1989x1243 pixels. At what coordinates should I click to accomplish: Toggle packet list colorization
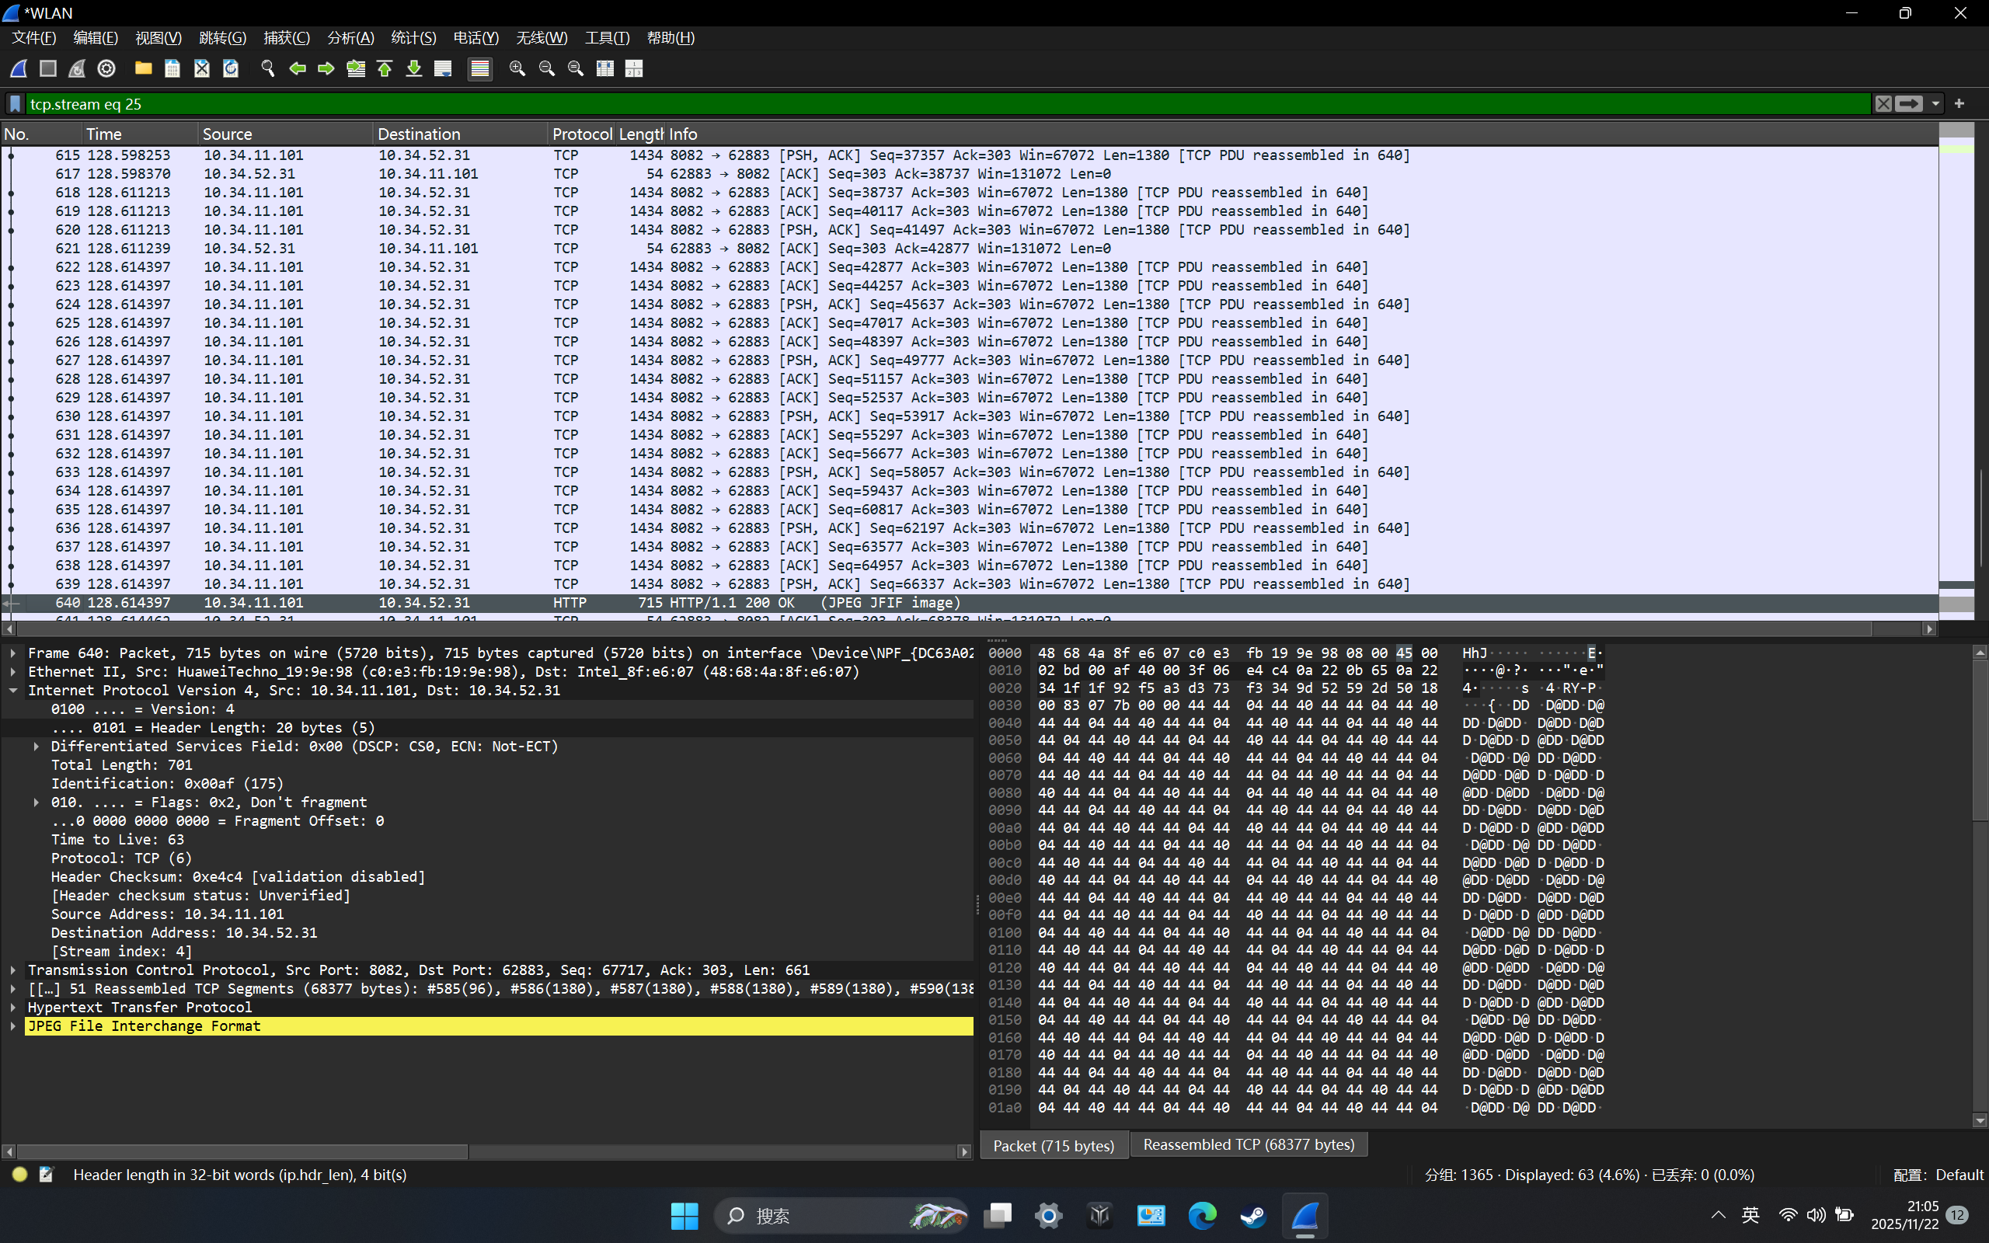pos(480,68)
